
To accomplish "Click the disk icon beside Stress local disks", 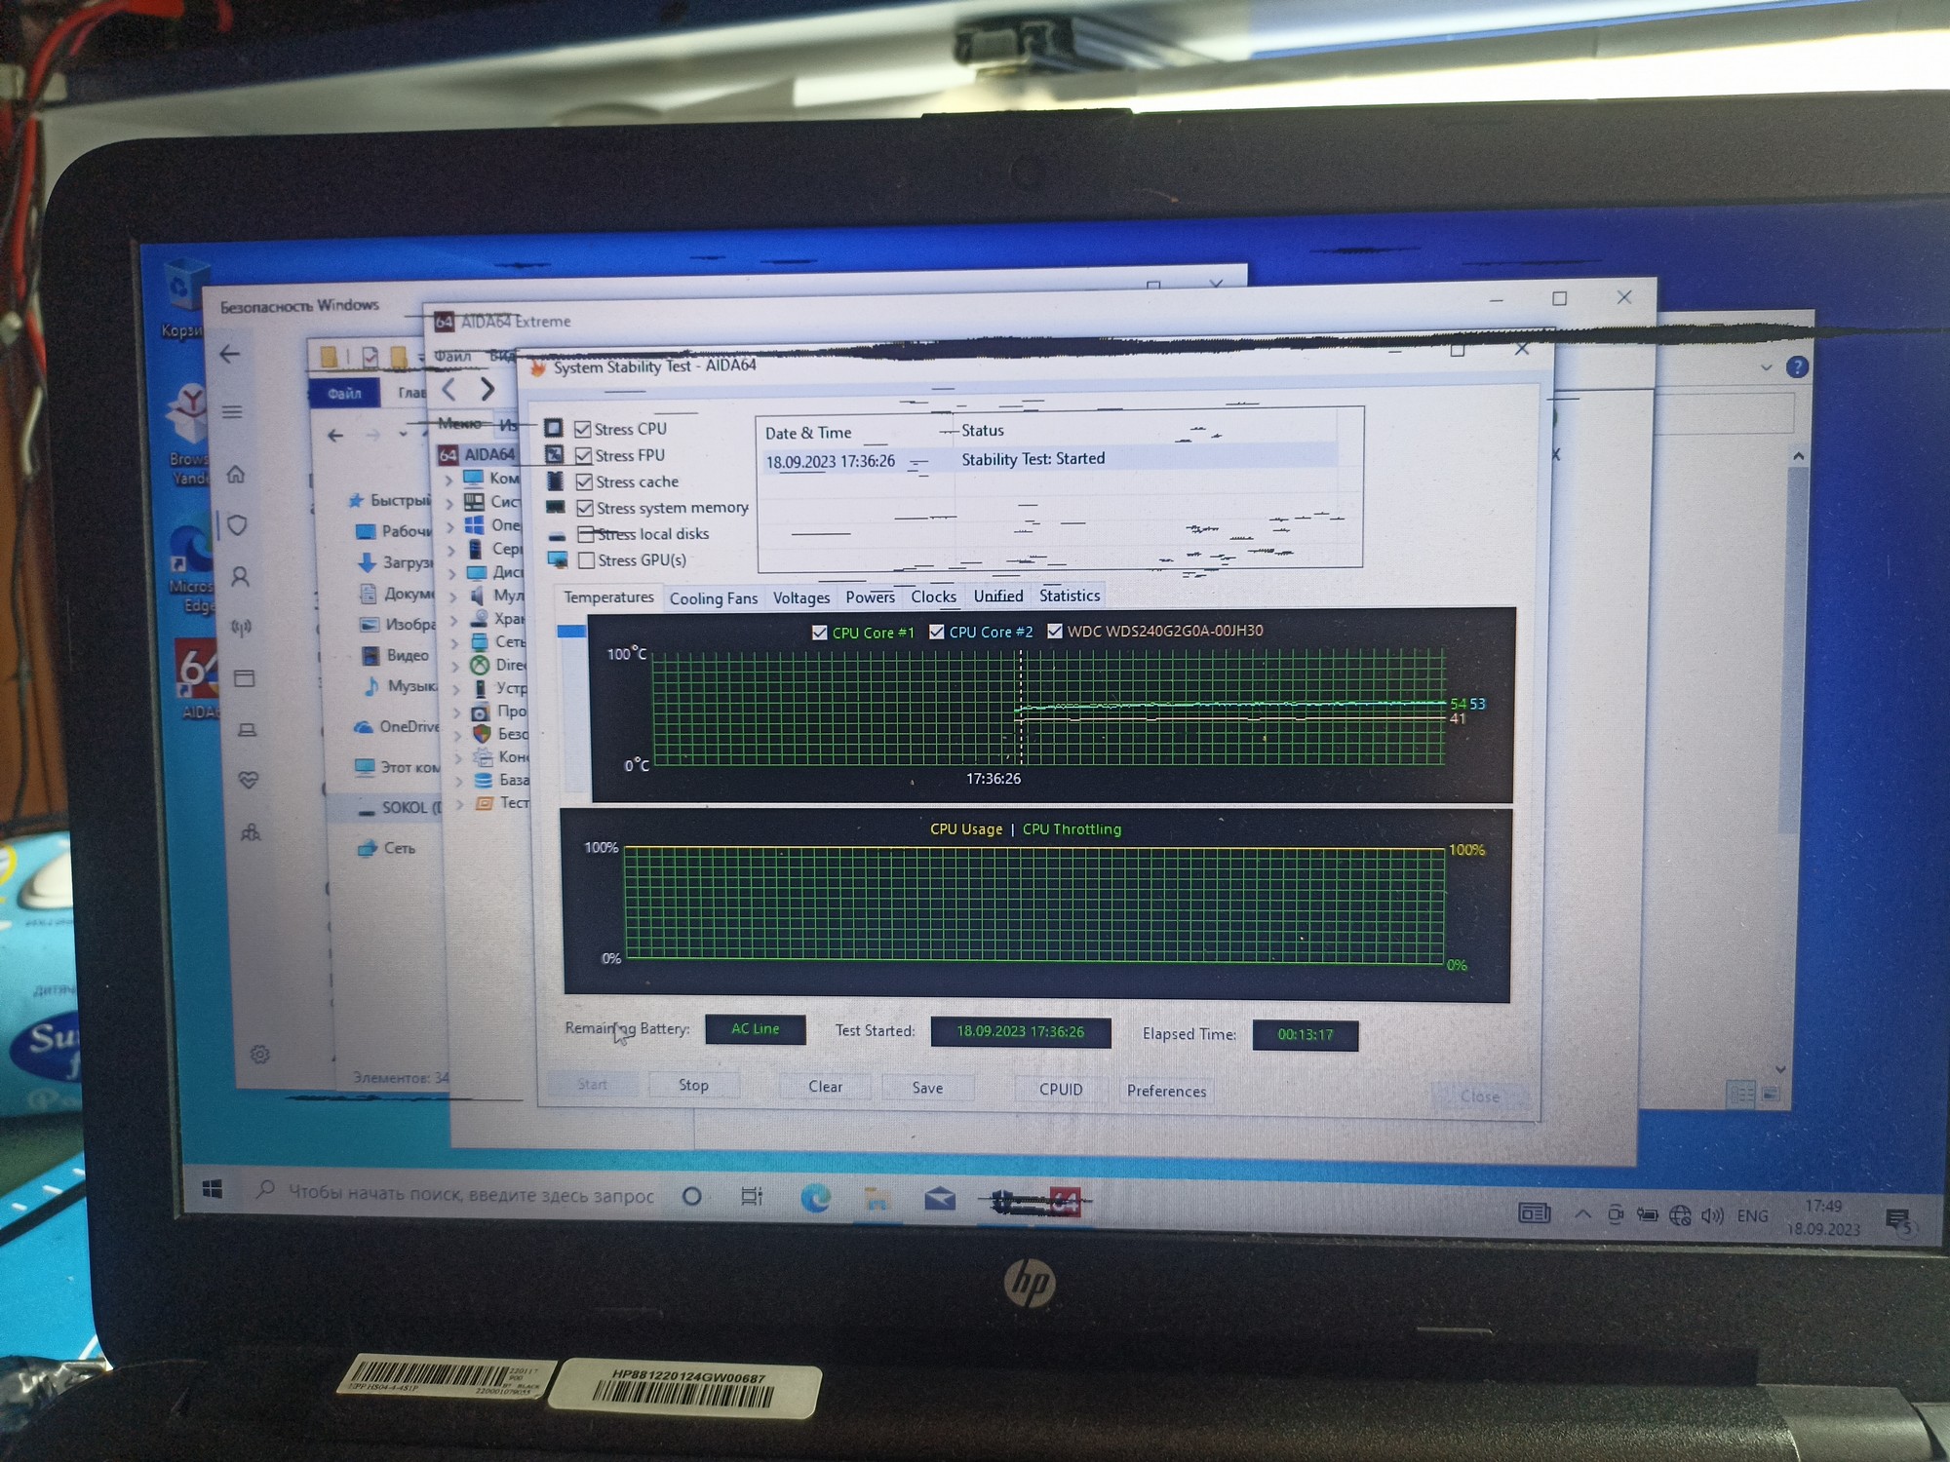I will [557, 536].
